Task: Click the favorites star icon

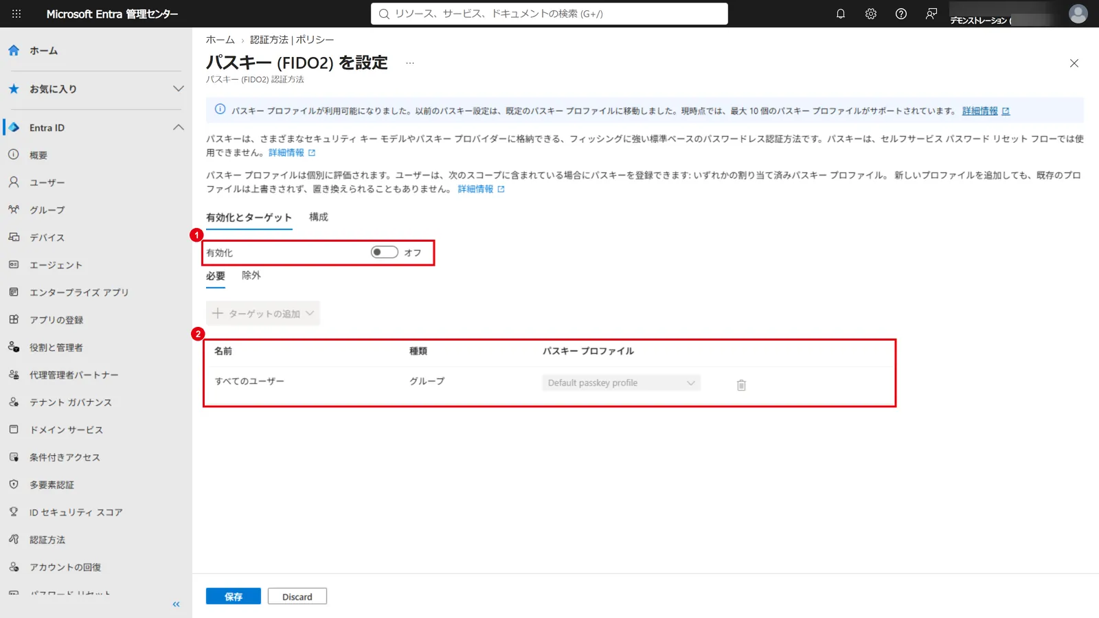Action: 14,89
